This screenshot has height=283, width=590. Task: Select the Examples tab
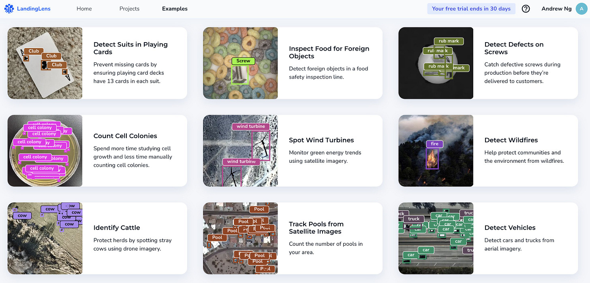(175, 9)
